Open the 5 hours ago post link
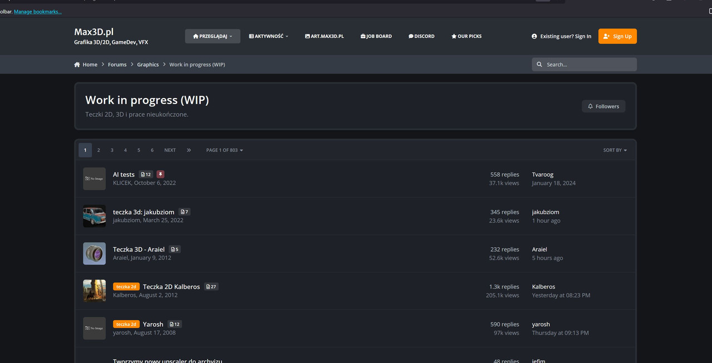712x363 pixels. point(547,258)
